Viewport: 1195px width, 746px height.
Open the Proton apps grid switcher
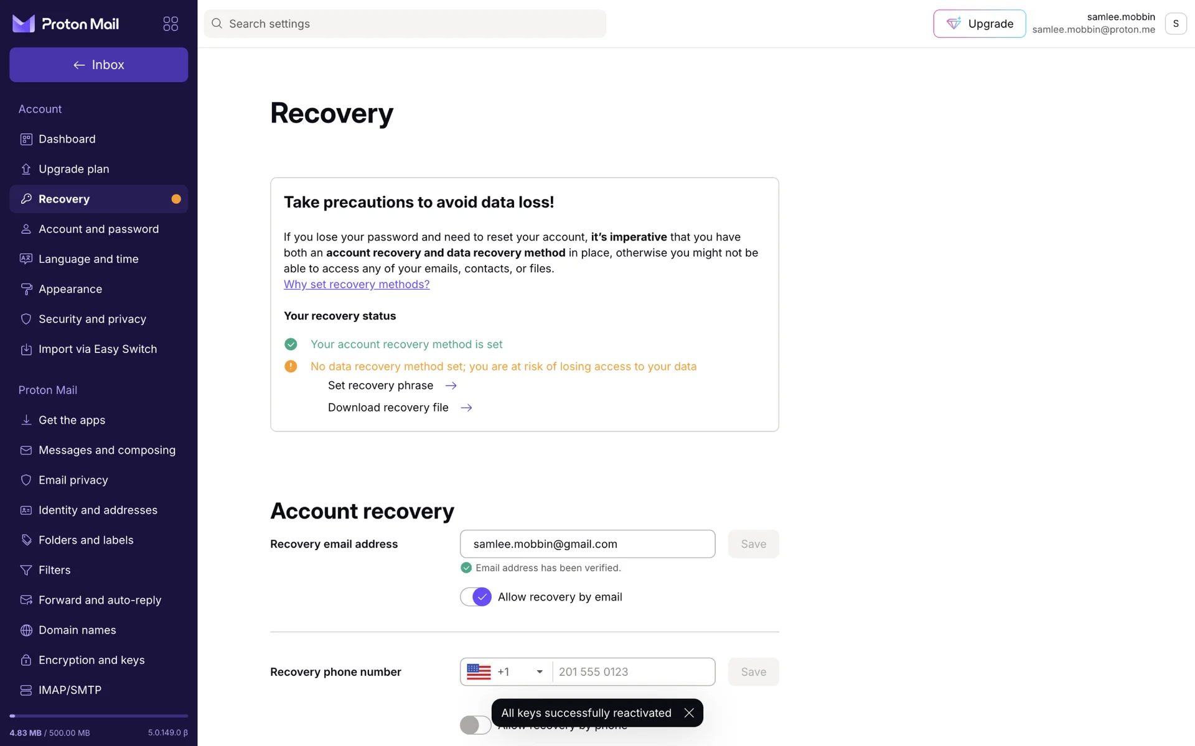point(171,24)
